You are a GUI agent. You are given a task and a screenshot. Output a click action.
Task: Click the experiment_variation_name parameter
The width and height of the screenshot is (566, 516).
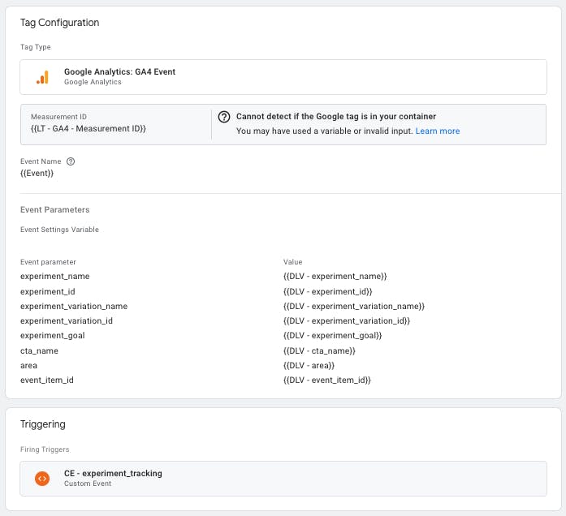74,306
